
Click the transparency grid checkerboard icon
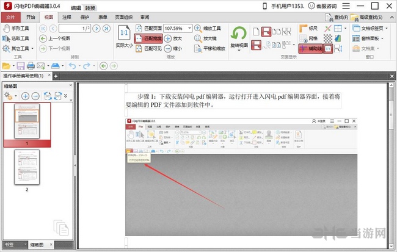point(328,38)
